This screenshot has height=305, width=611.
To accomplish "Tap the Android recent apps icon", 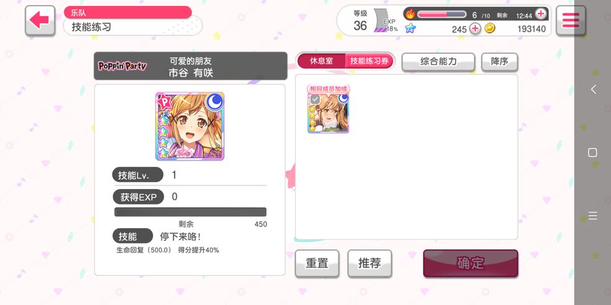I will tap(593, 216).
